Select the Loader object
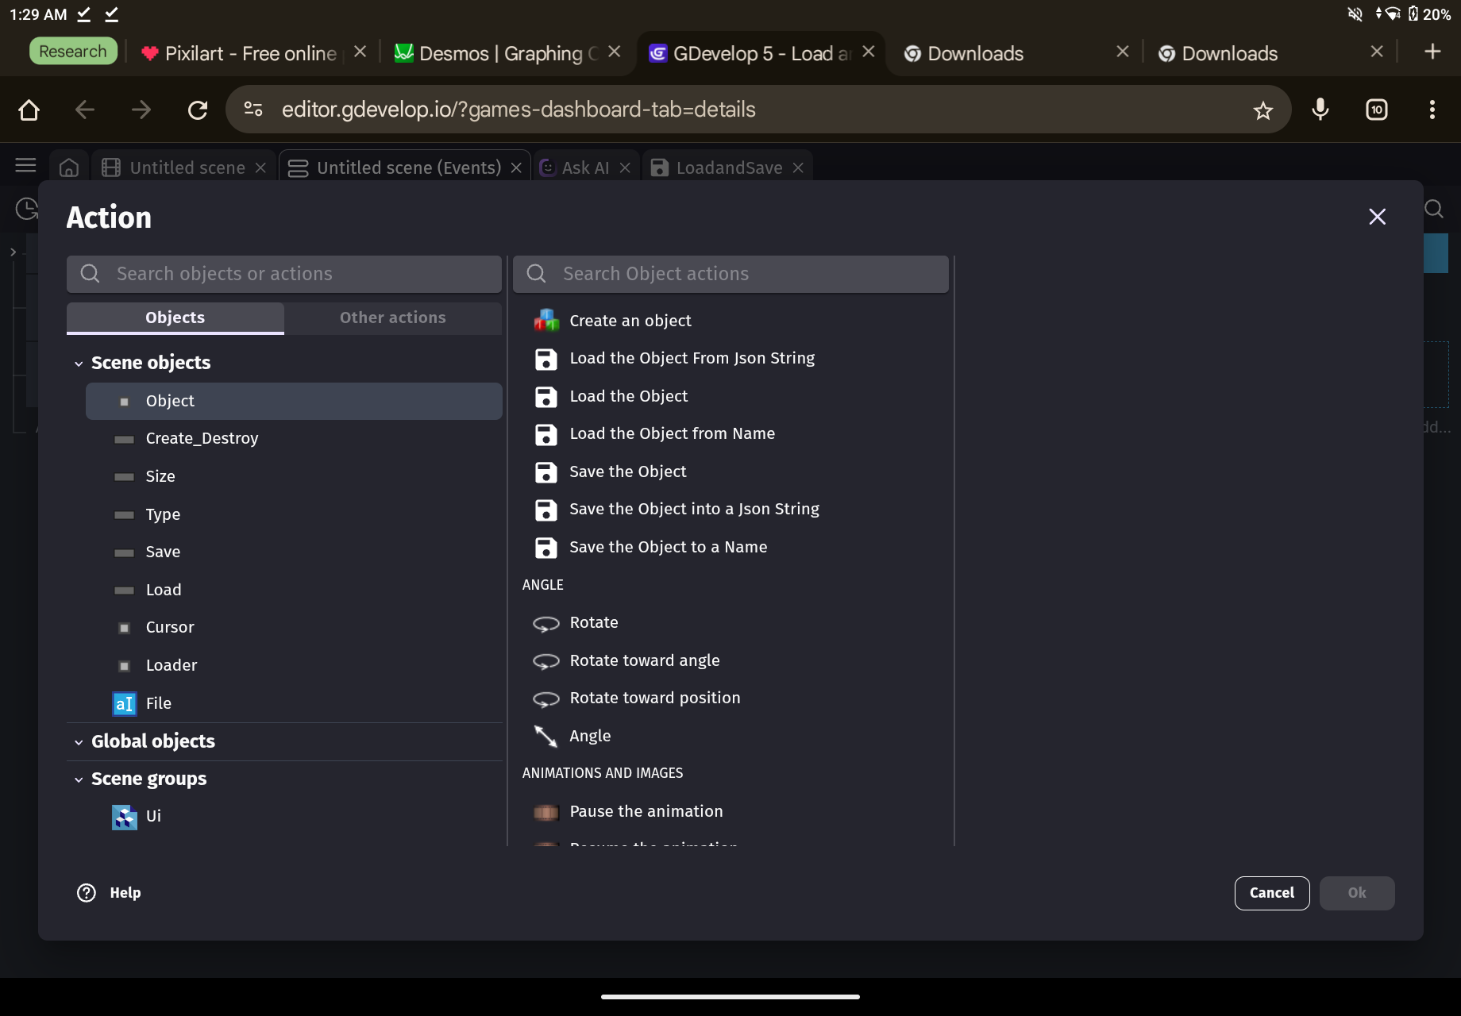Screen dimensions: 1461x1016 point(294,665)
